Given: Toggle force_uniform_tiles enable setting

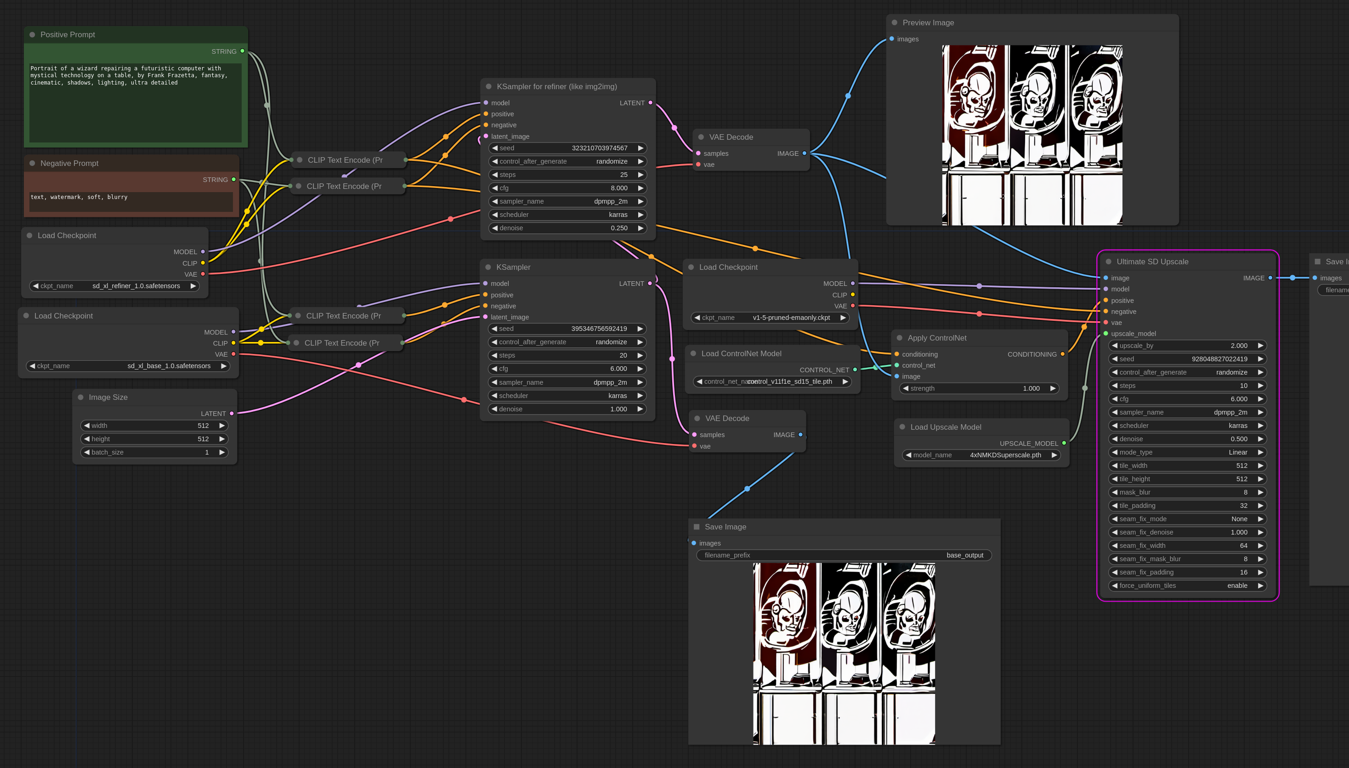Looking at the screenshot, I should tap(1187, 586).
